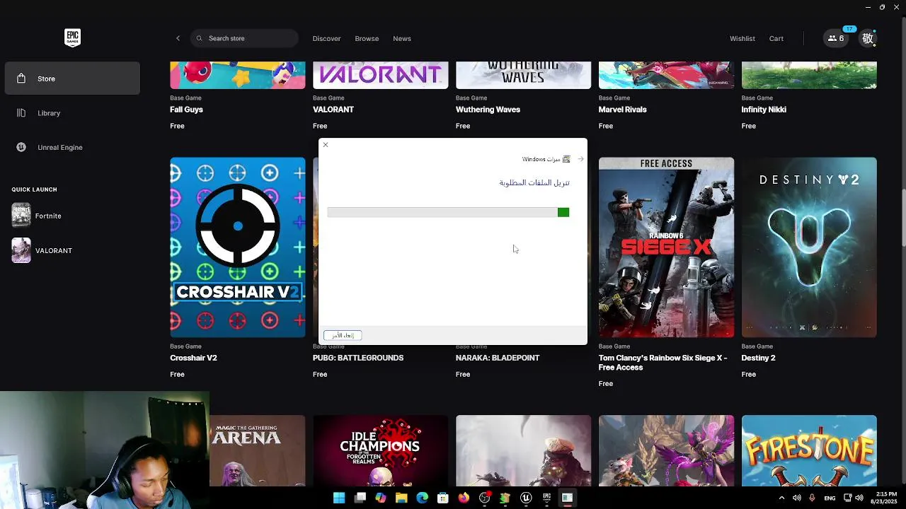Open the Discover tab
Screen dimensions: 906x509
pos(326,38)
